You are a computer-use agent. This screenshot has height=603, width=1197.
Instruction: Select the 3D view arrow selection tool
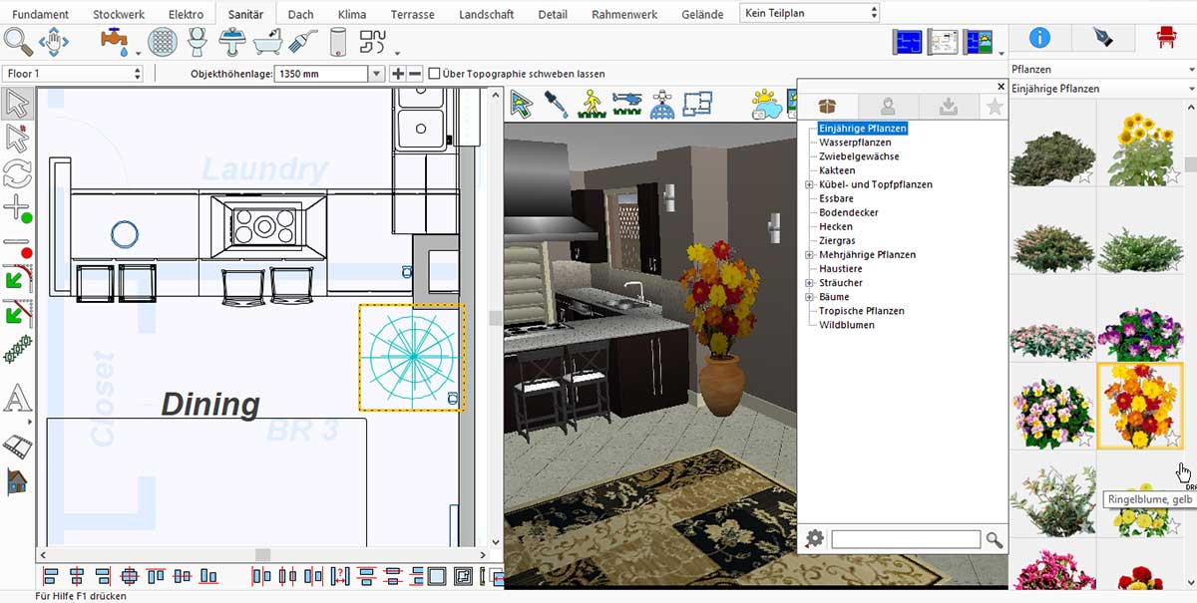point(521,103)
